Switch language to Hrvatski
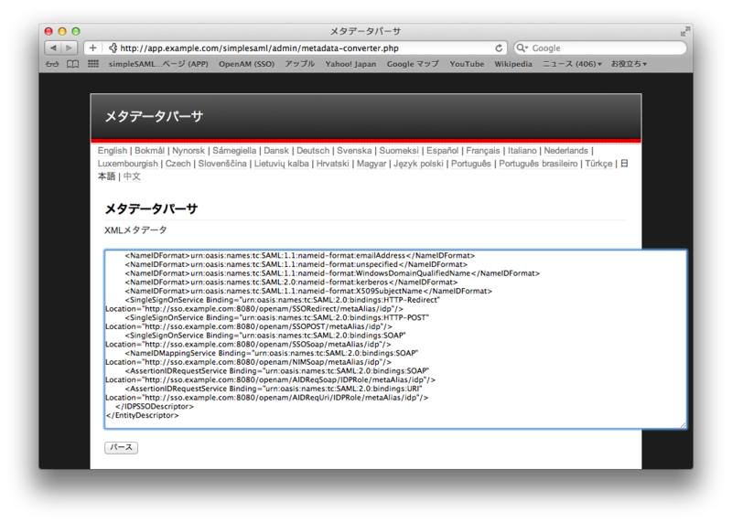The width and height of the screenshot is (732, 523). click(332, 164)
